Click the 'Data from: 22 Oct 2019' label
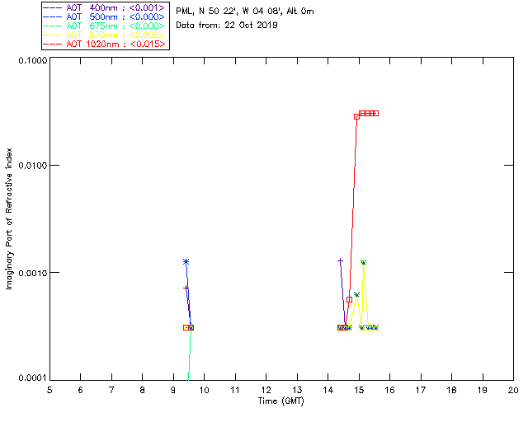The width and height of the screenshot is (528, 422). click(x=227, y=26)
